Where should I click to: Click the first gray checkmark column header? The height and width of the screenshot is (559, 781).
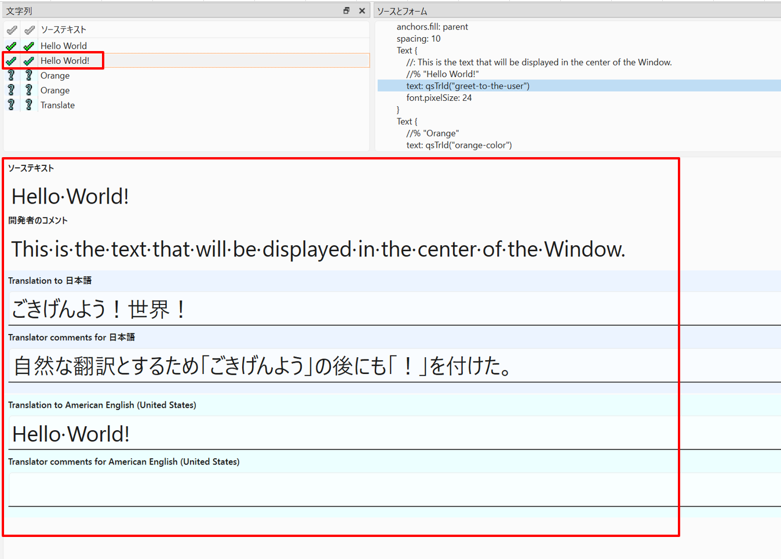[x=12, y=30]
